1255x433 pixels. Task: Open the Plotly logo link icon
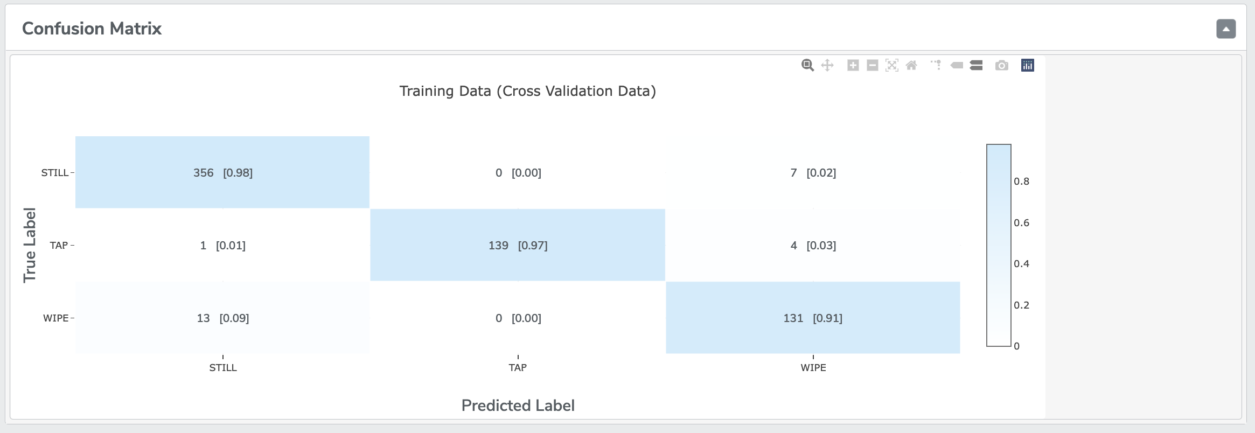pos(1028,65)
